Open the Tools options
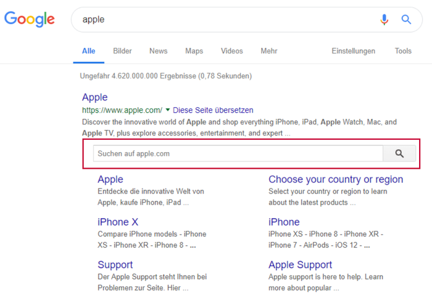The width and height of the screenshot is (432, 300). [x=403, y=51]
